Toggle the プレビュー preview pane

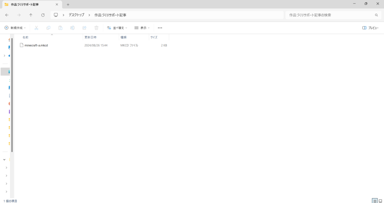370,28
